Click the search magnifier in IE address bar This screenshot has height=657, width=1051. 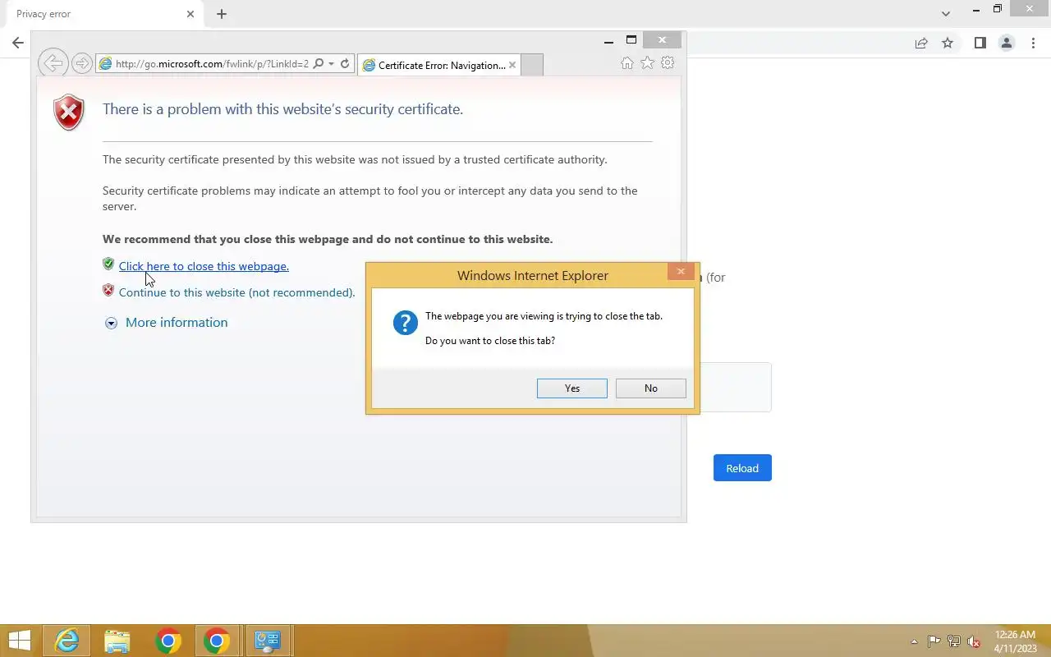tap(319, 64)
